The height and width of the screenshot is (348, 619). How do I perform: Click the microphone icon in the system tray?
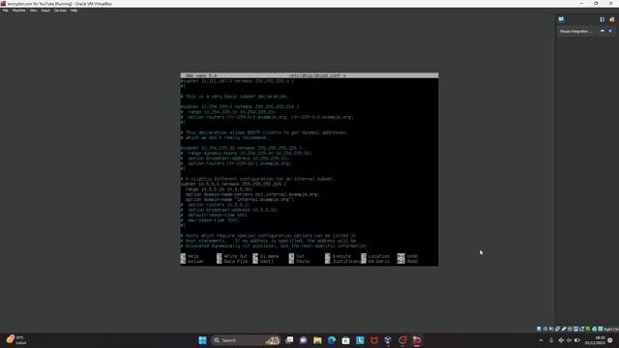(551, 340)
